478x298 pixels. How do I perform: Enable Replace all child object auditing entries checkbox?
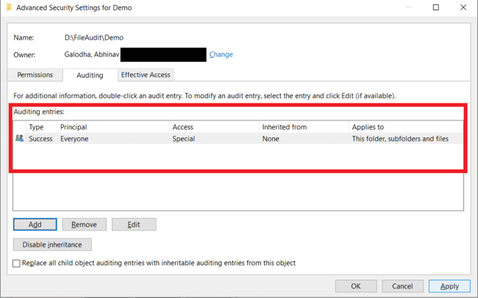pyautogui.click(x=16, y=264)
